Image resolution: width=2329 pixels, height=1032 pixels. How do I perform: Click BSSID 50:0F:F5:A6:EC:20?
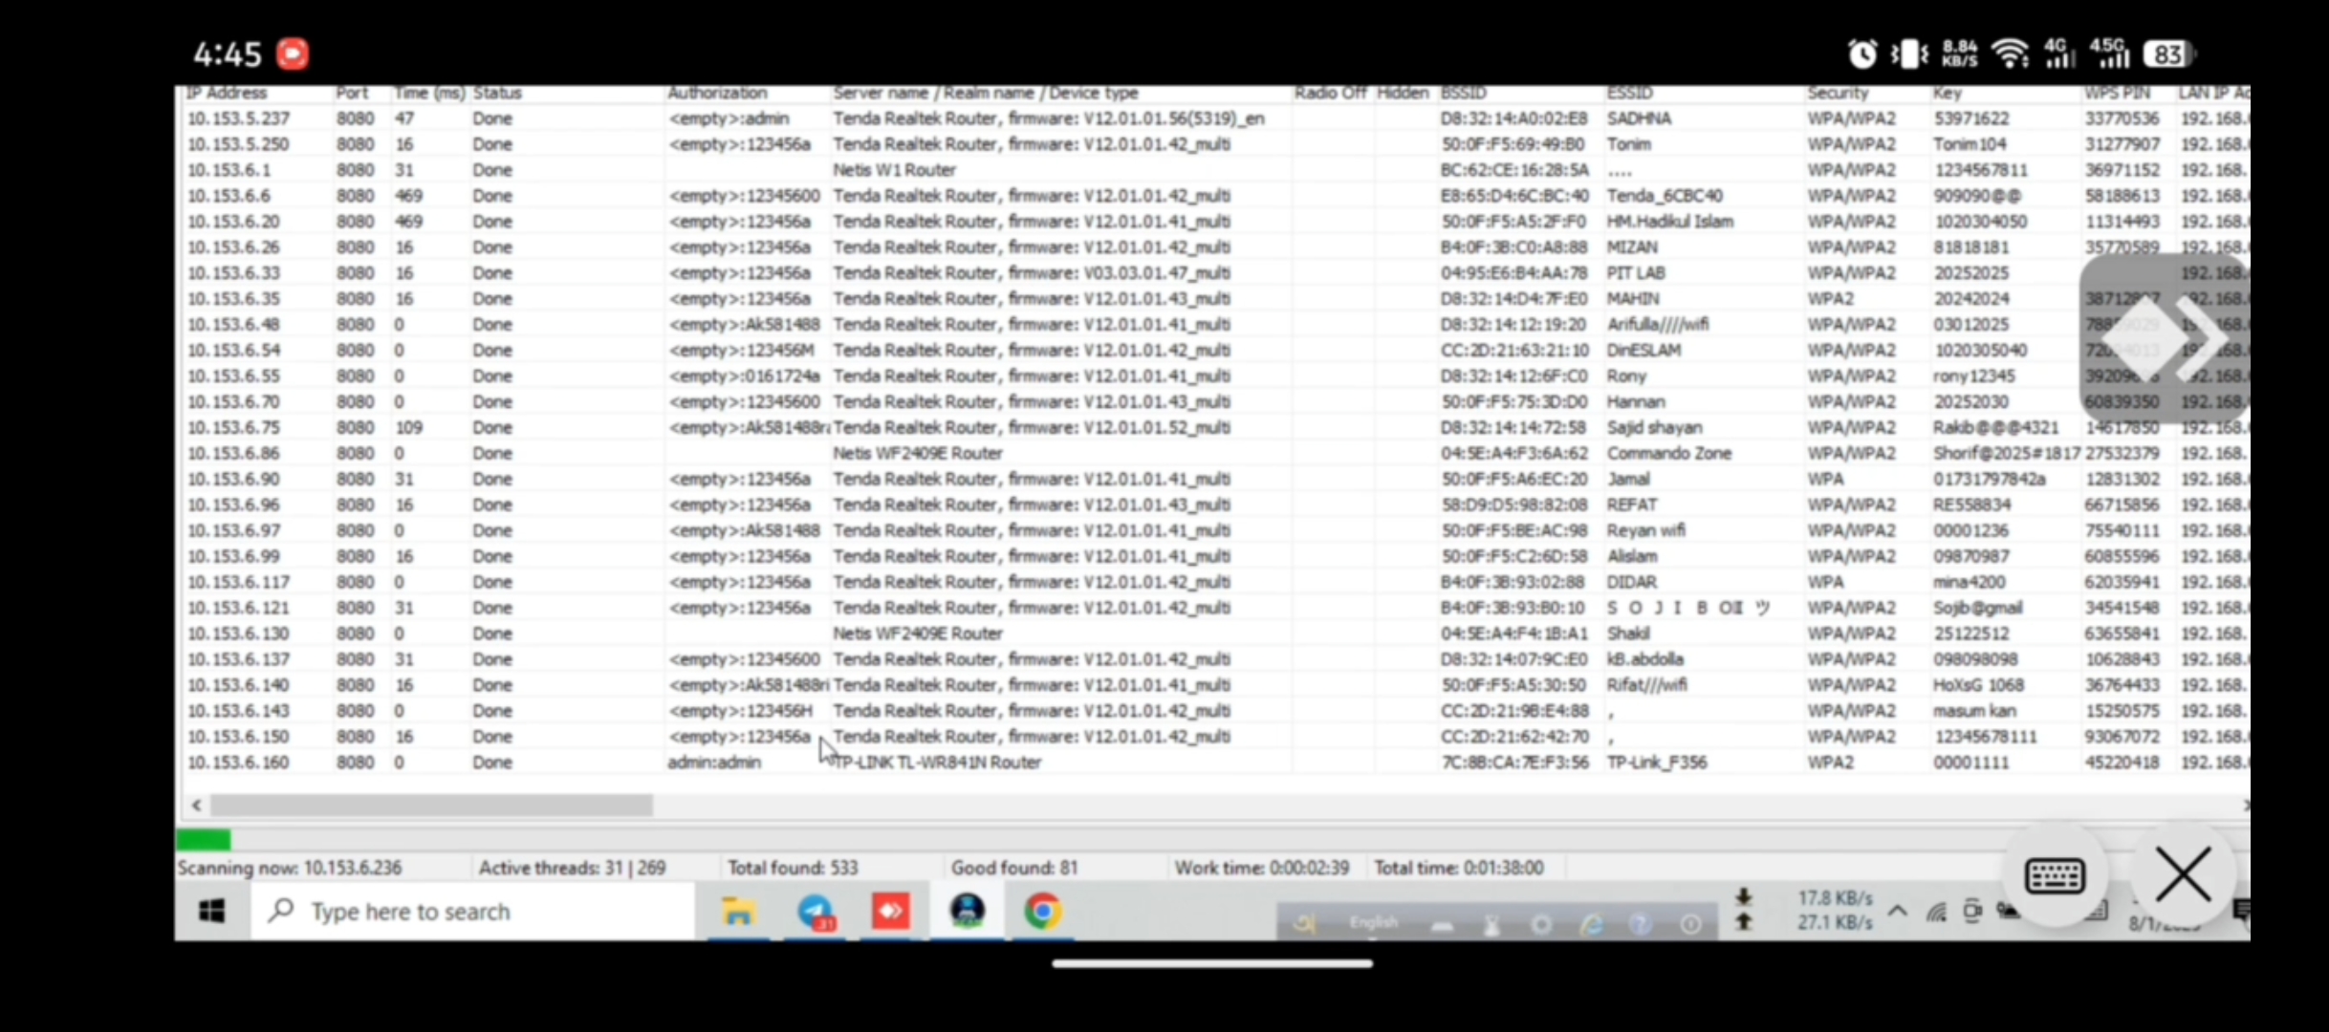coord(1513,480)
